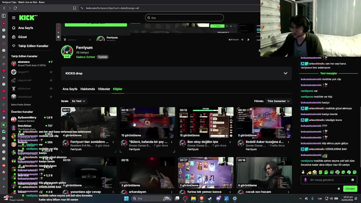This screenshot has width=361, height=203.
Task: Play the Bülent, kafanda bir şey clip
Action: pos(147,123)
